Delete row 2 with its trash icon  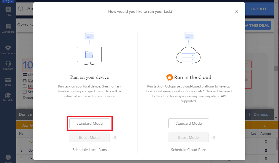(x=266, y=150)
